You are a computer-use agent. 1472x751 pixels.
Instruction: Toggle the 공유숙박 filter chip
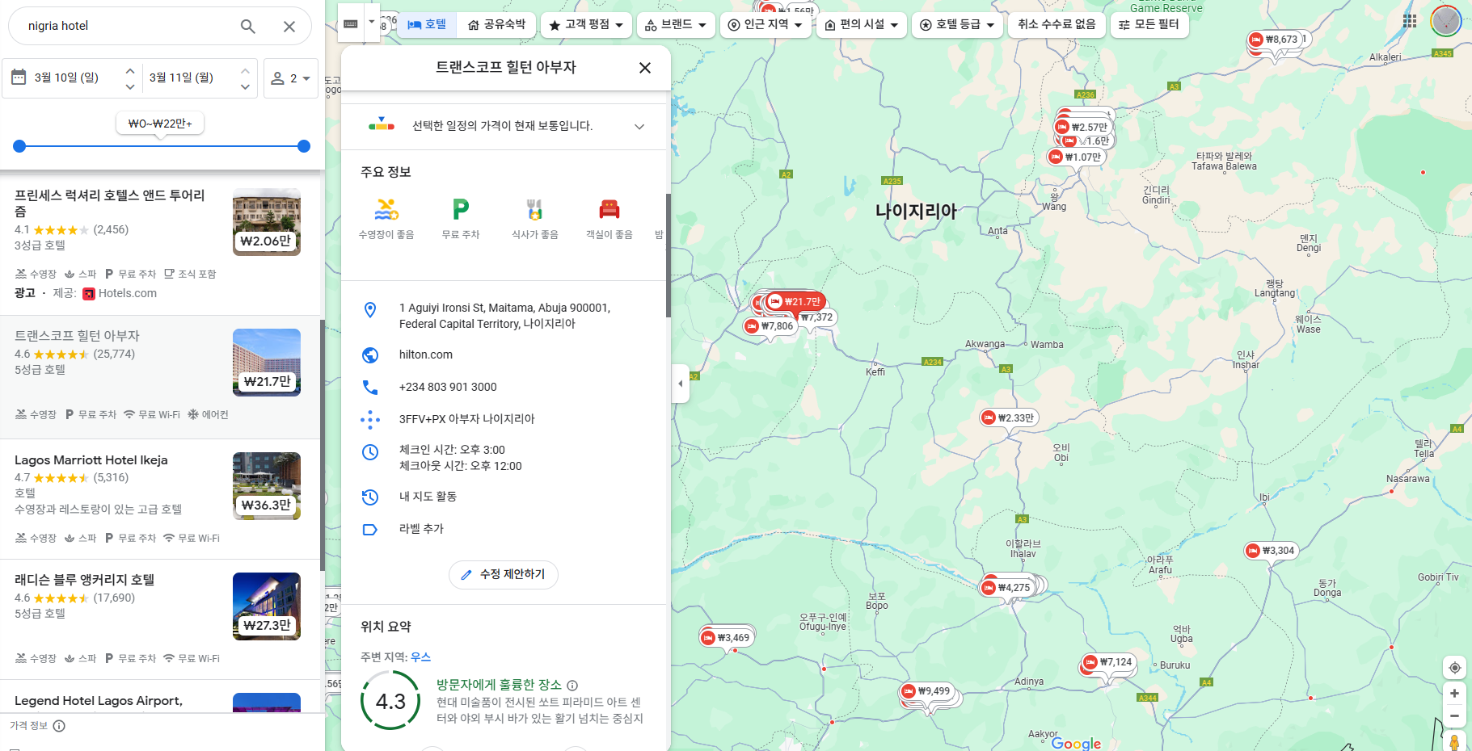pos(496,25)
